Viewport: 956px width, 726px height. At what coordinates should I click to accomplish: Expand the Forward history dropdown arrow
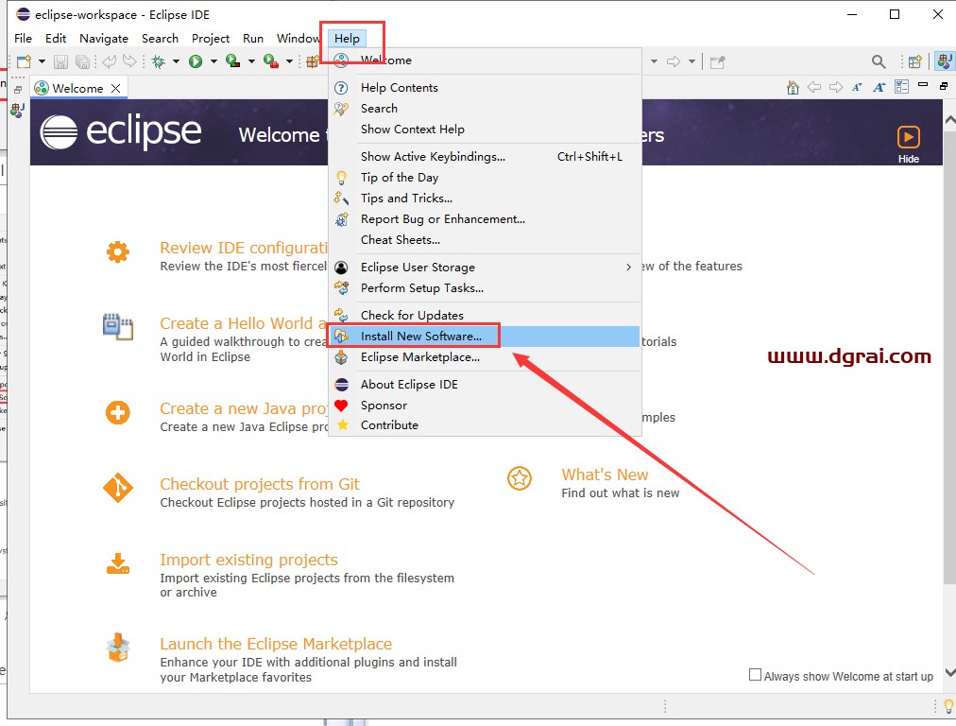692,61
